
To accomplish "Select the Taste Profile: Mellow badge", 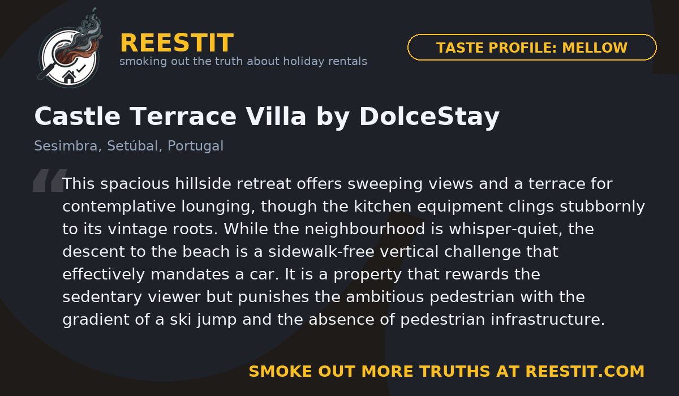I will [x=531, y=48].
